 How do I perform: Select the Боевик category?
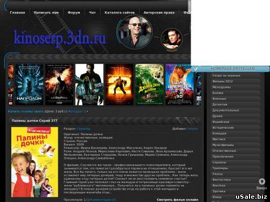click(218, 93)
